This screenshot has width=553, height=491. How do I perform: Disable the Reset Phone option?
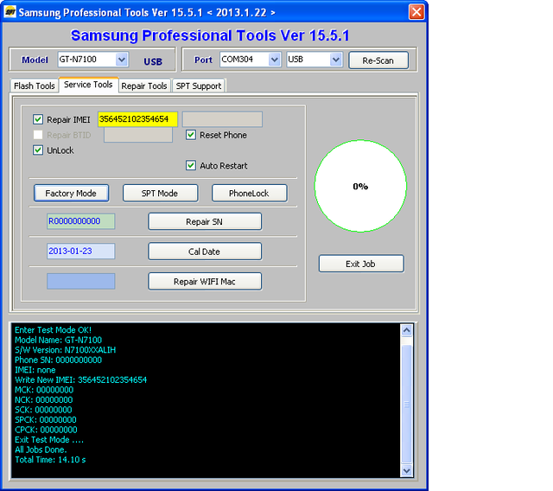coord(191,135)
